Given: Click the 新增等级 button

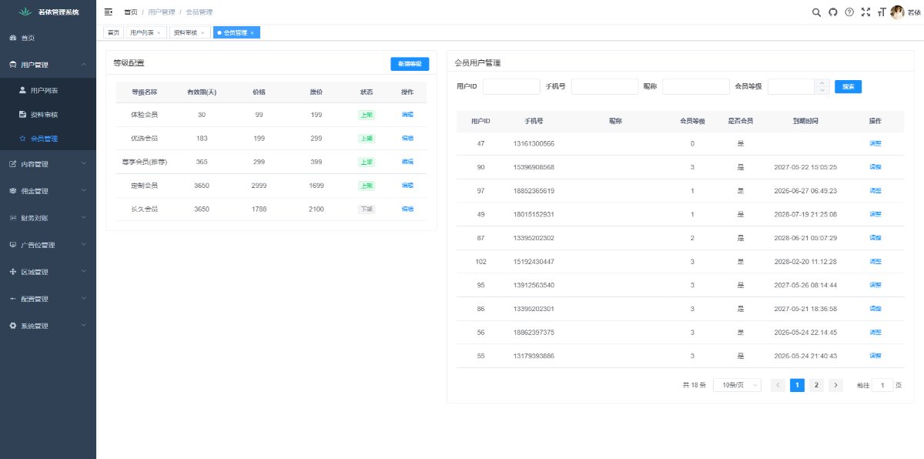Looking at the screenshot, I should pyautogui.click(x=410, y=65).
